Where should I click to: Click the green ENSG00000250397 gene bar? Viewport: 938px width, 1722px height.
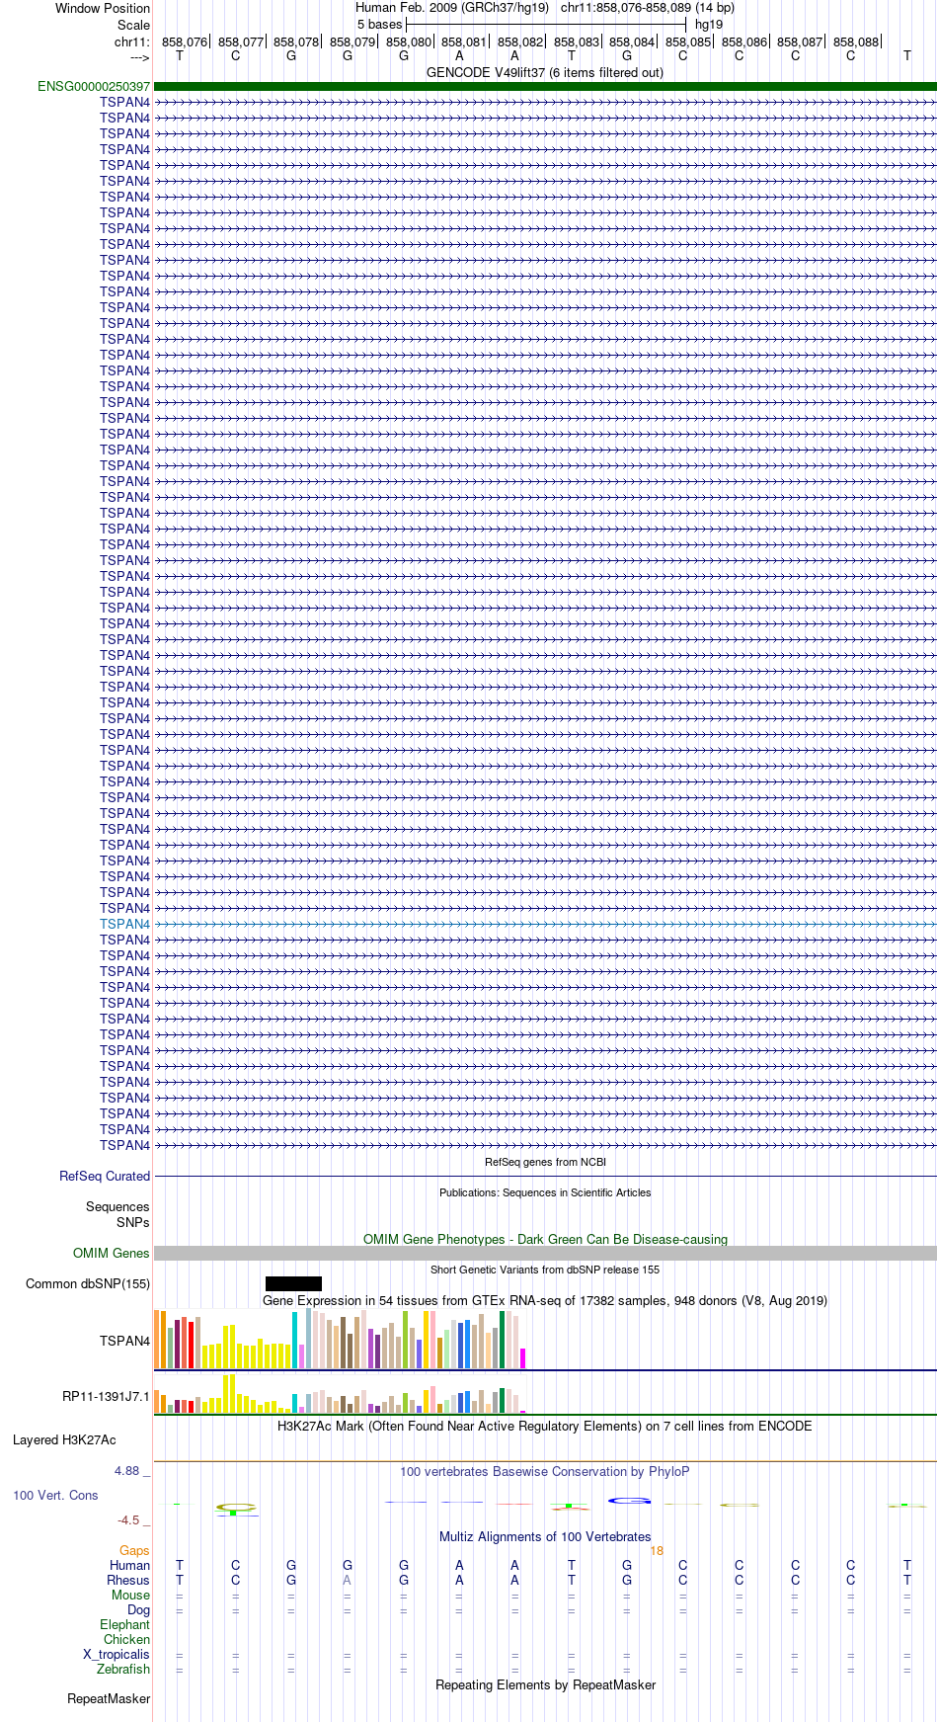(545, 87)
